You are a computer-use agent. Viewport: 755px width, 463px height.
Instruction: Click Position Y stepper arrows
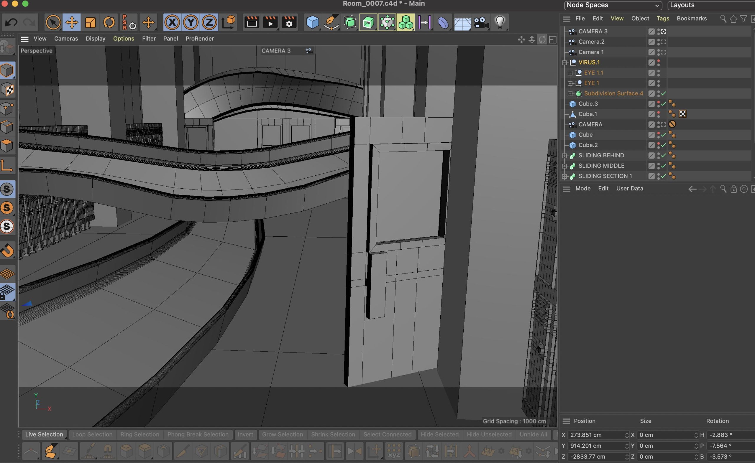(627, 446)
